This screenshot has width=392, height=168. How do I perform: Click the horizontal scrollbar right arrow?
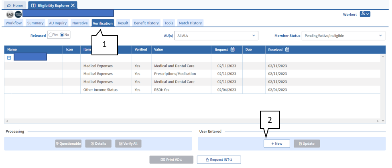pos(379,121)
